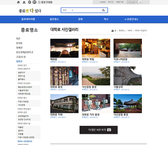Click the 대학로 breadcrumb link
Viewport: 168px width, 145px height.
[130, 31]
